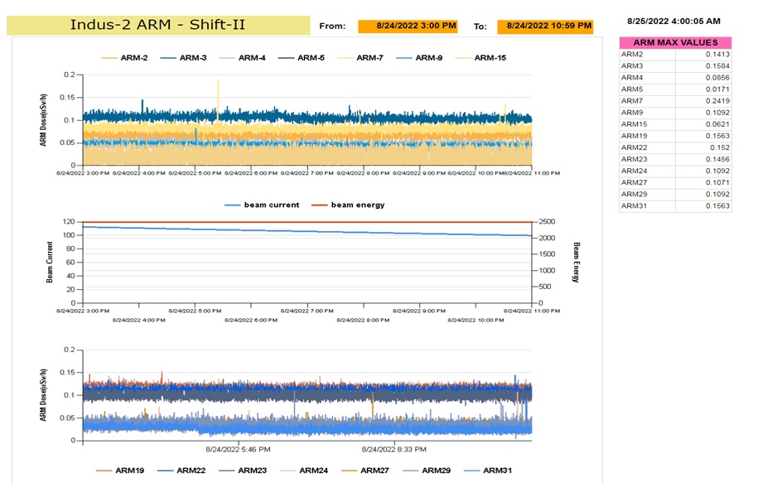Select the ARM15 max value 0.0621
The image size is (758, 497).
(x=717, y=124)
